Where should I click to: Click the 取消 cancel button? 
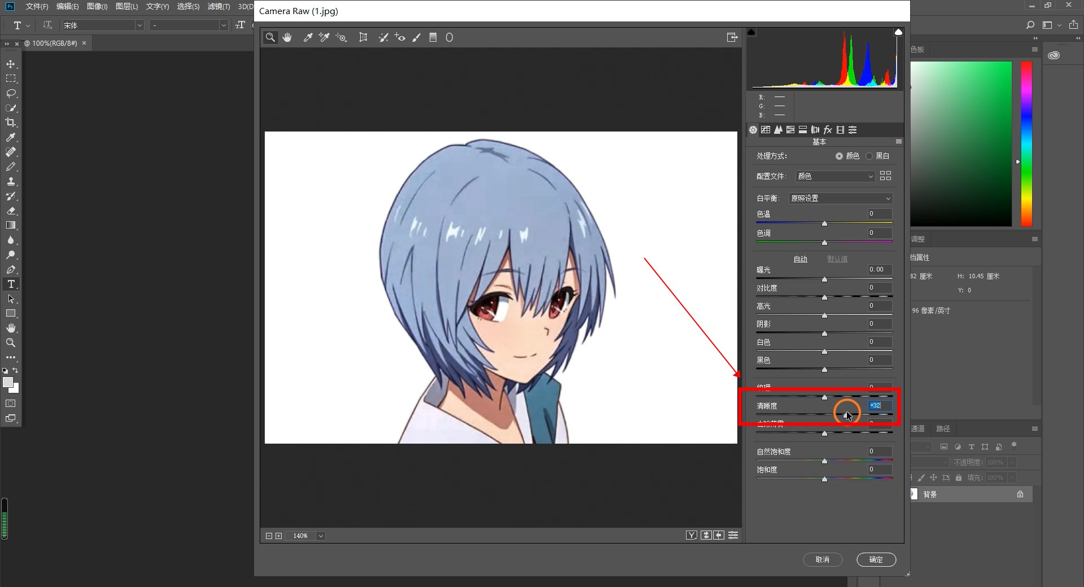click(x=823, y=559)
